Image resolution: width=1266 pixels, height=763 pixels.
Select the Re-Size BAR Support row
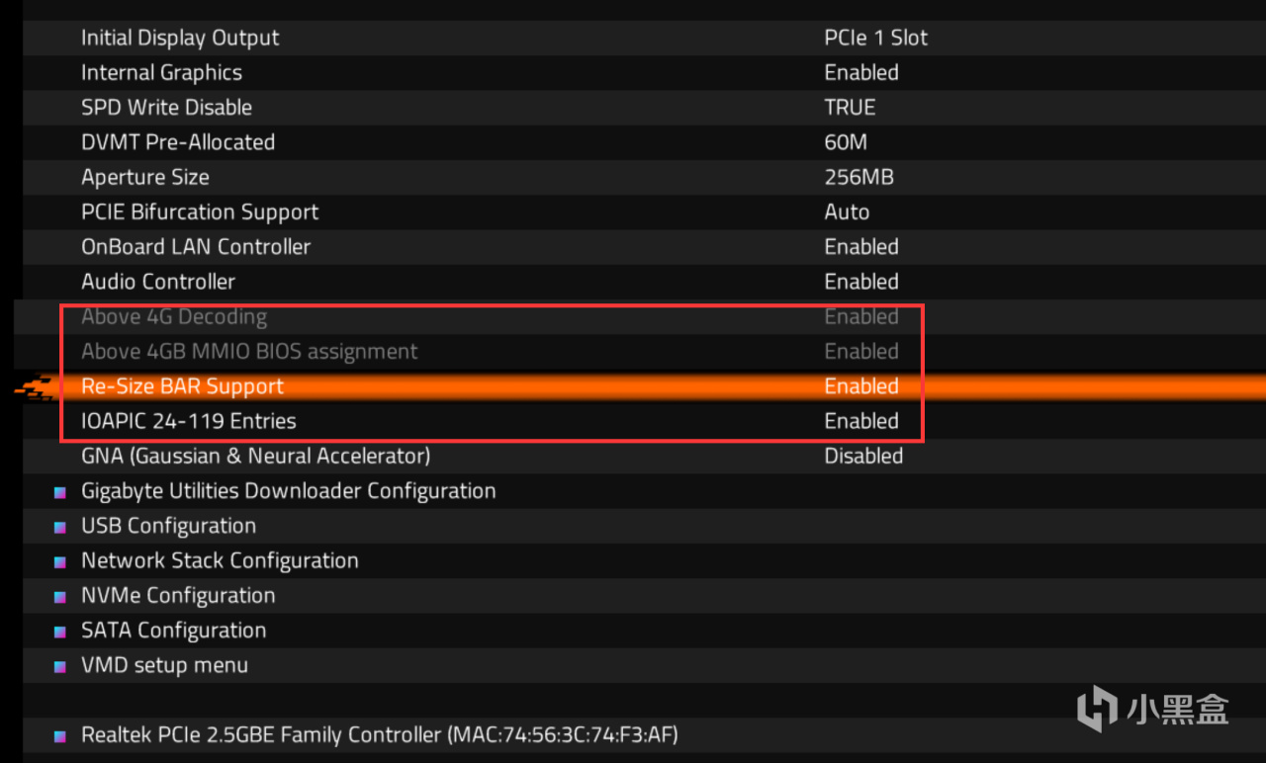(x=182, y=386)
